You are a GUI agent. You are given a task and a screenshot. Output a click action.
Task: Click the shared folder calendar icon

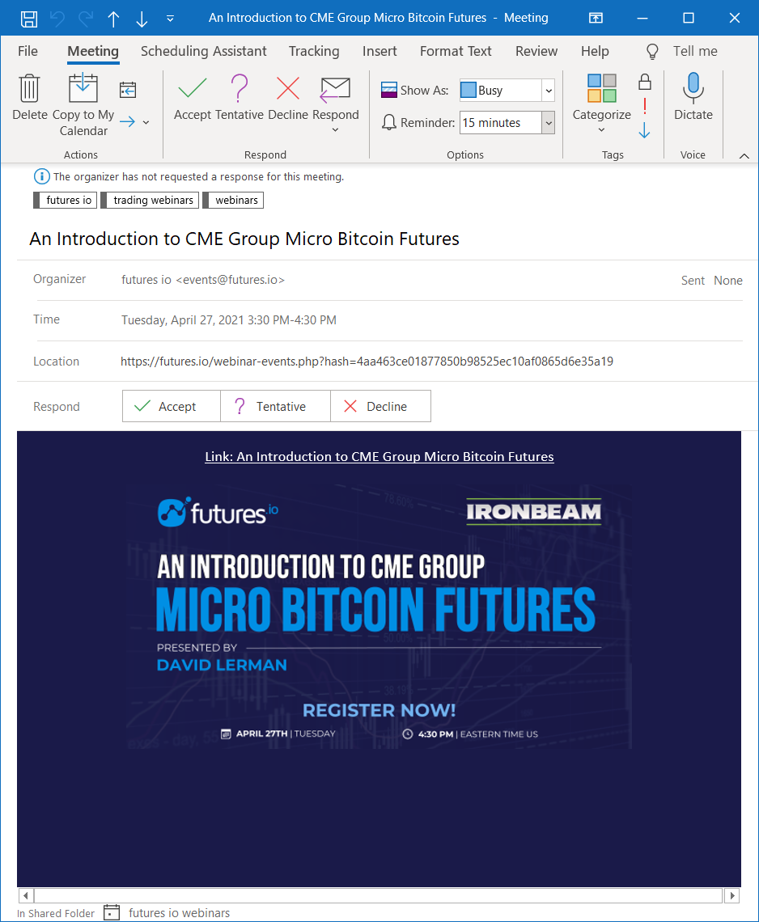coord(112,912)
